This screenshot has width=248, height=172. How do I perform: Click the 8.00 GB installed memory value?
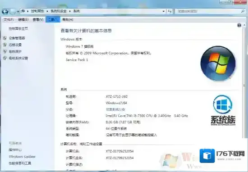coord(123,122)
